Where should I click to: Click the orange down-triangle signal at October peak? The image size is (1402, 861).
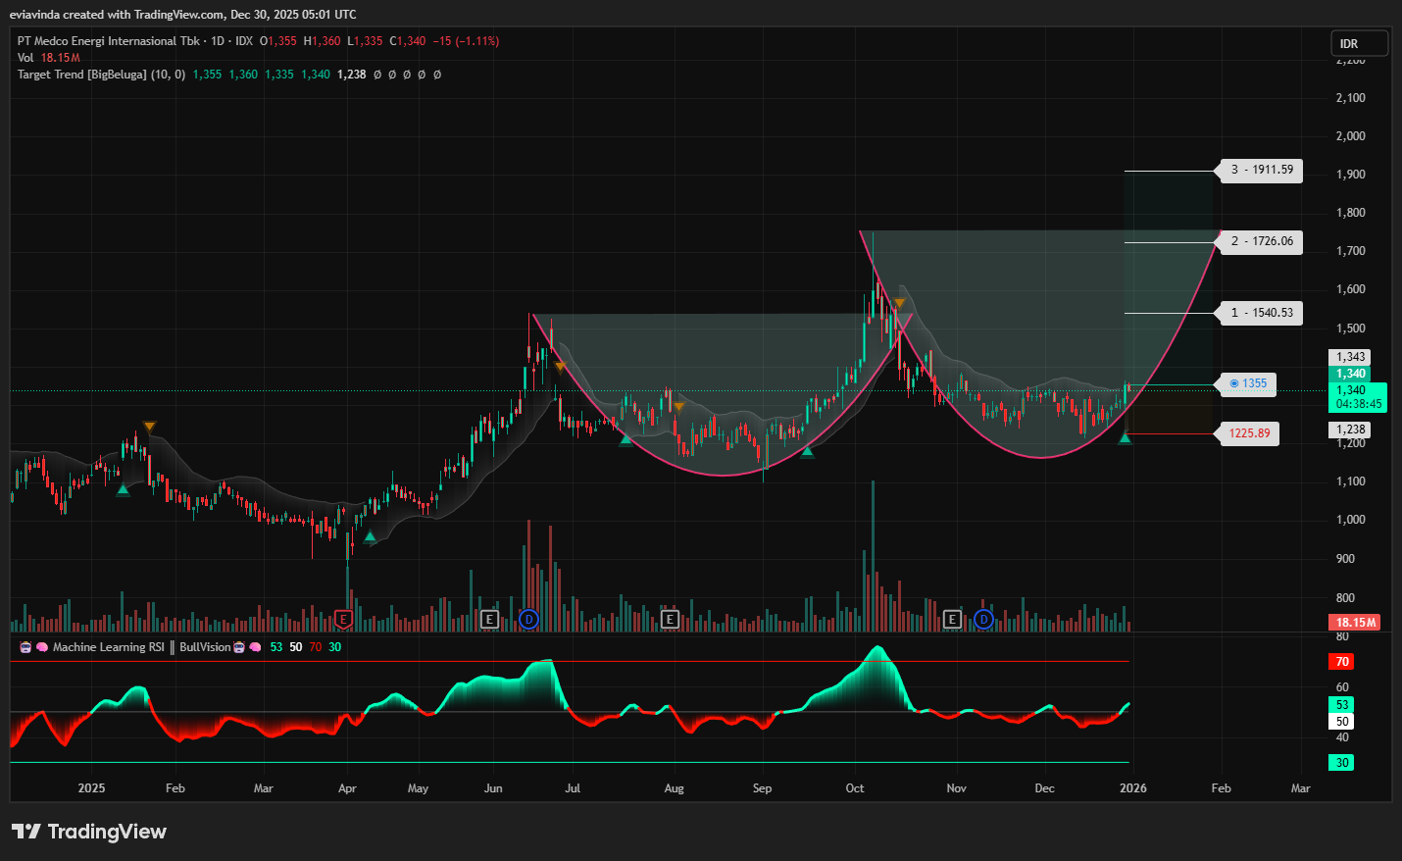899,304
